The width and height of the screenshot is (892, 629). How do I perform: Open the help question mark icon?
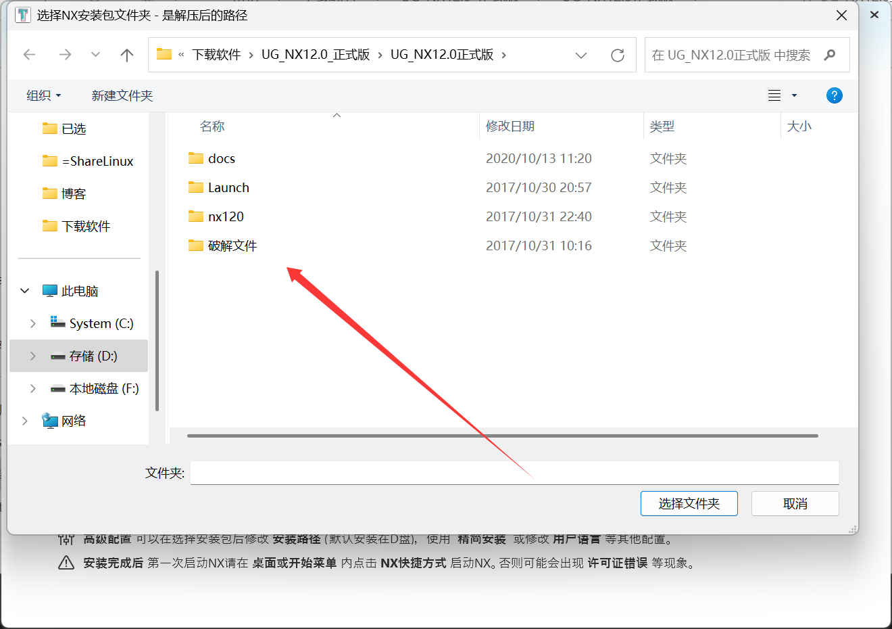[834, 95]
